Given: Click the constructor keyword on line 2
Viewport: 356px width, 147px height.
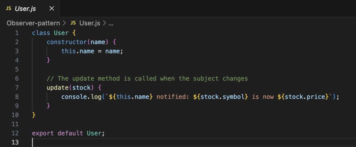Looking at the screenshot, I should (67, 42).
